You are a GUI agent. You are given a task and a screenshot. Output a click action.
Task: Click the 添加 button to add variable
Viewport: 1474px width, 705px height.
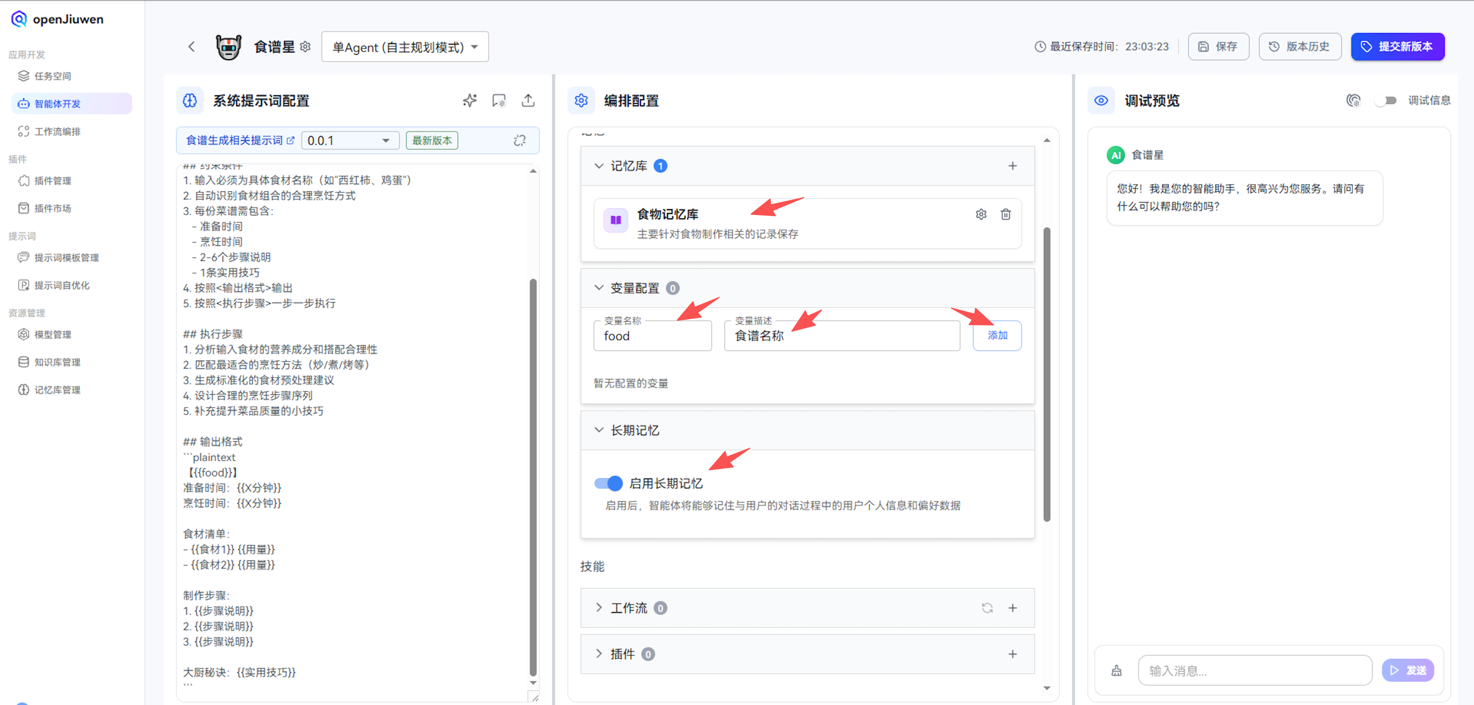997,335
